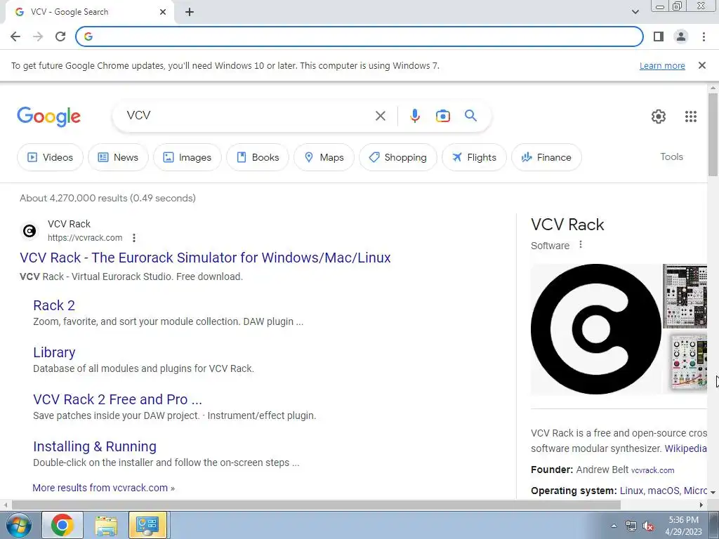
Task: Open the Wikipedia link in knowledge panel
Action: click(x=685, y=448)
